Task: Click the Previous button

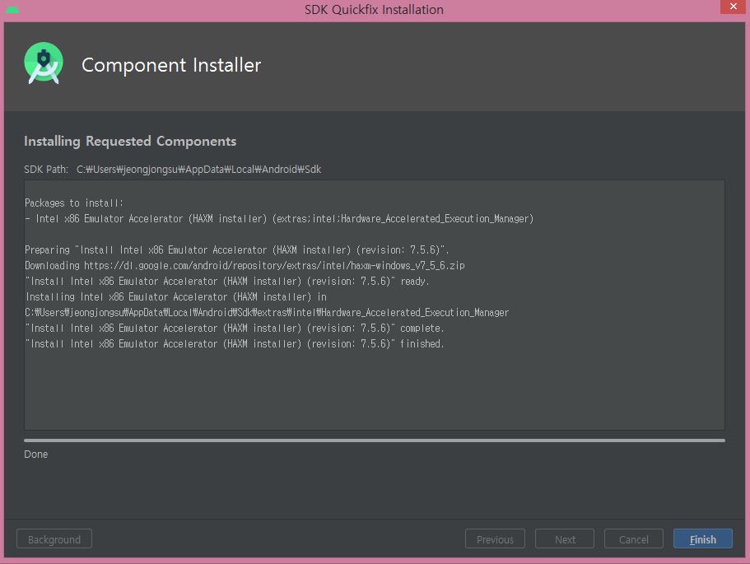Action: [x=495, y=538]
